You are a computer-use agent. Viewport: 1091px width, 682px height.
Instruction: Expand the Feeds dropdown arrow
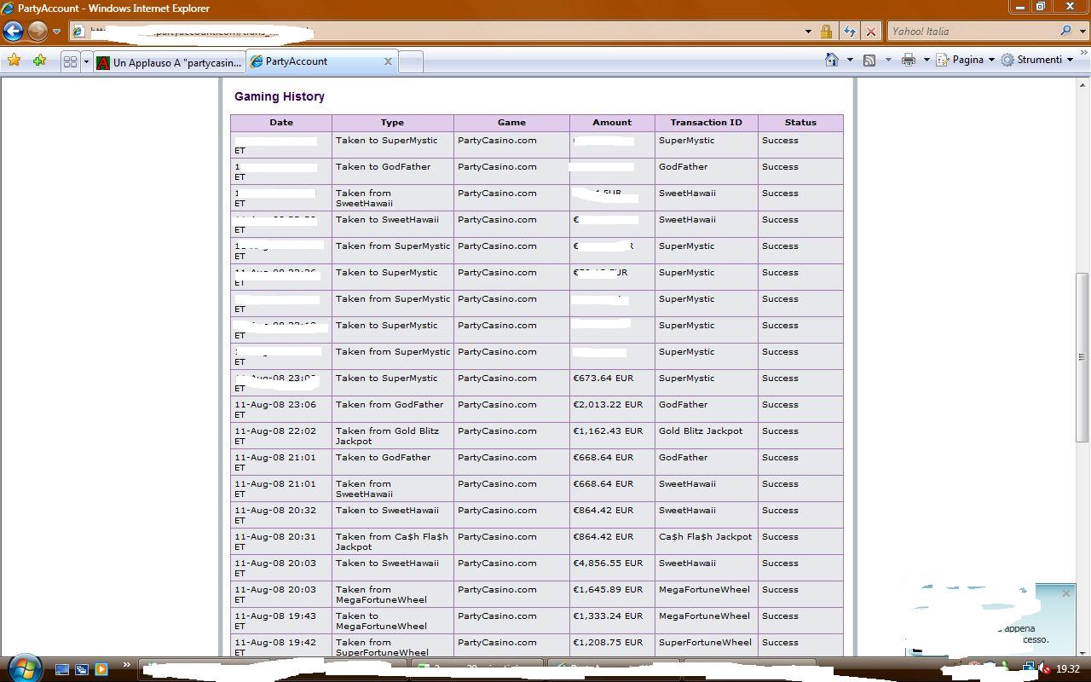(888, 60)
